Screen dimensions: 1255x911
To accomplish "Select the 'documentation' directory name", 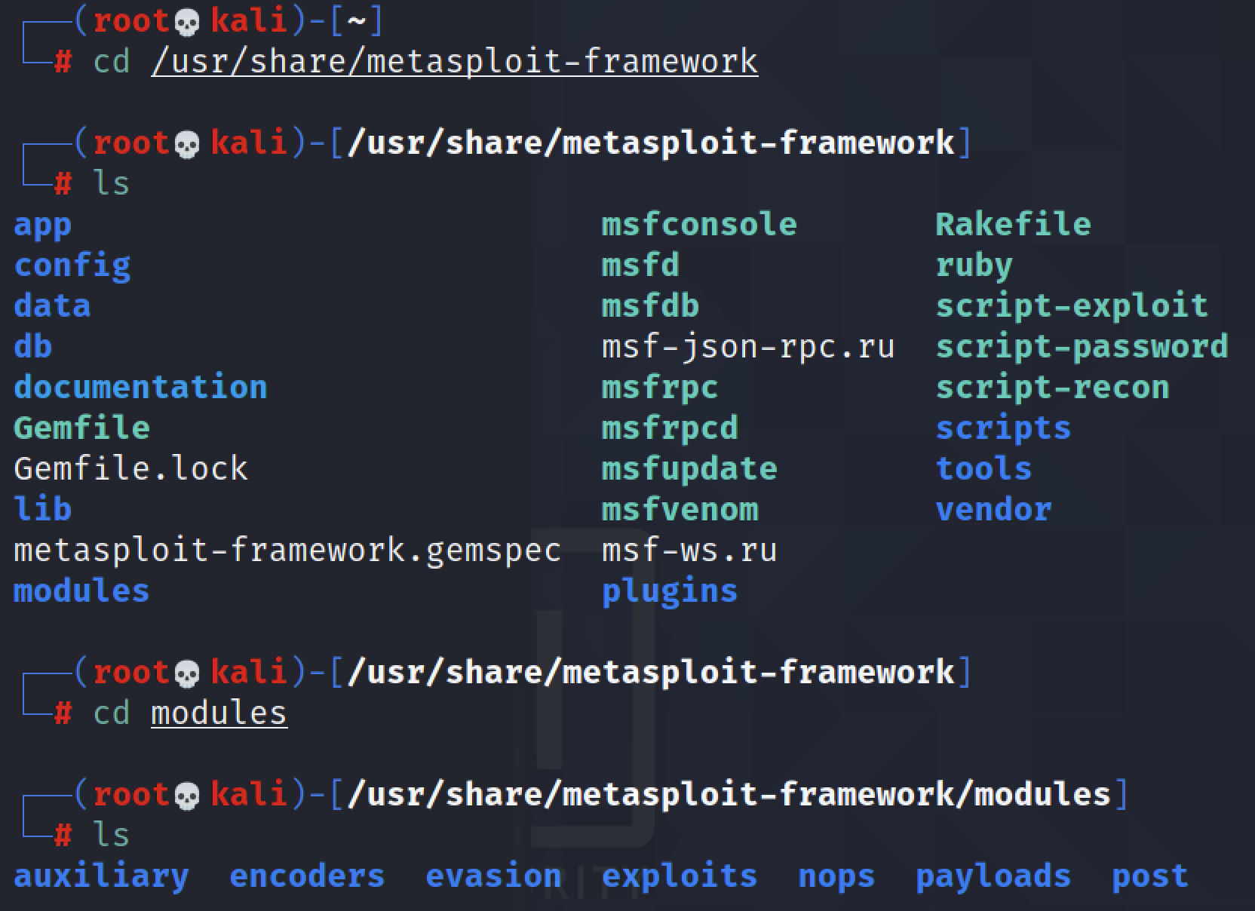I will coord(140,388).
